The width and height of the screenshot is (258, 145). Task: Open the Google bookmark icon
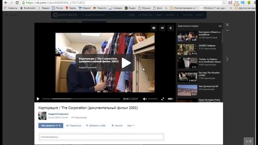coord(166,8)
